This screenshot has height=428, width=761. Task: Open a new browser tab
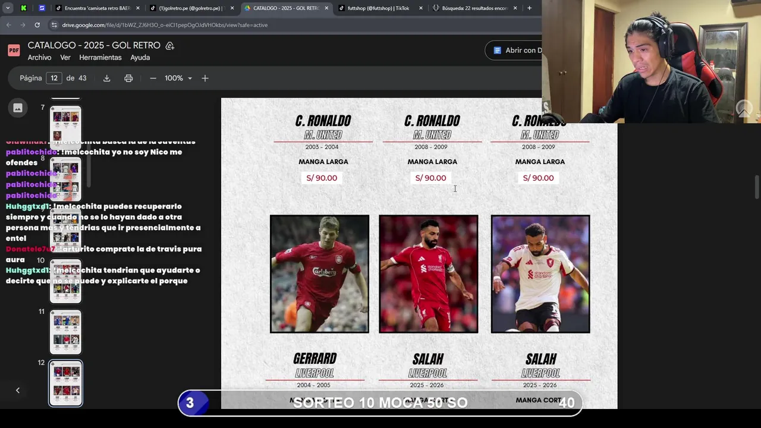coord(529,8)
